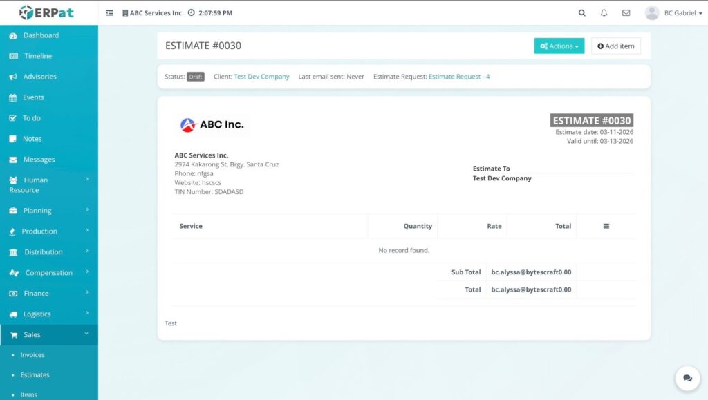Click the Add item button
708x400 pixels.
(x=615, y=46)
